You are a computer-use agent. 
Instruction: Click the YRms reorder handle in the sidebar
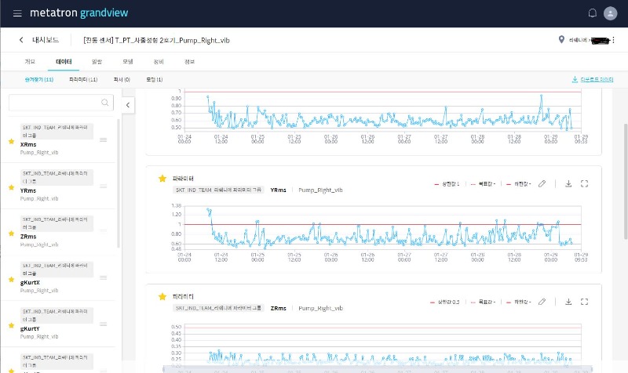[x=104, y=186]
